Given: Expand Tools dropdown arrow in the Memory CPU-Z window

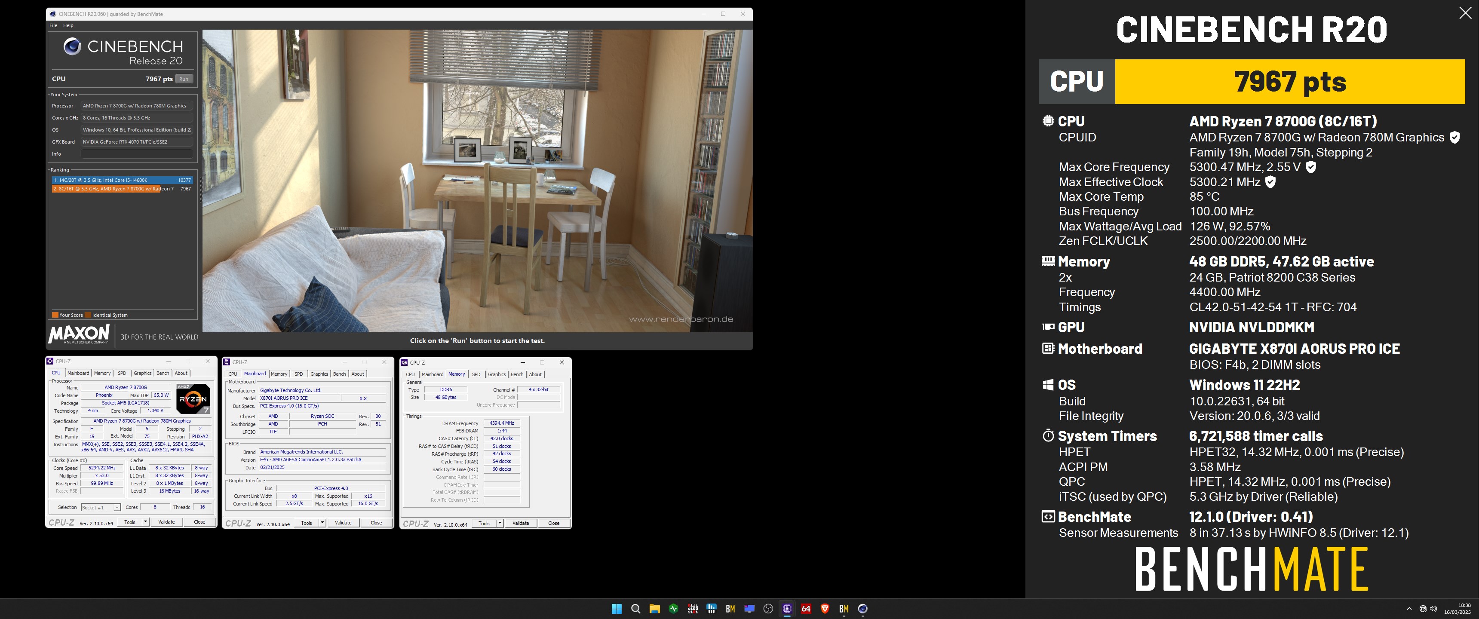Looking at the screenshot, I should [500, 523].
